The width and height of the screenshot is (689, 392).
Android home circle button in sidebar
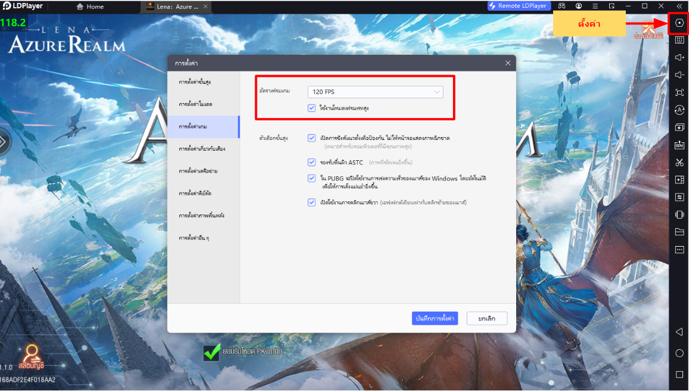(679, 353)
